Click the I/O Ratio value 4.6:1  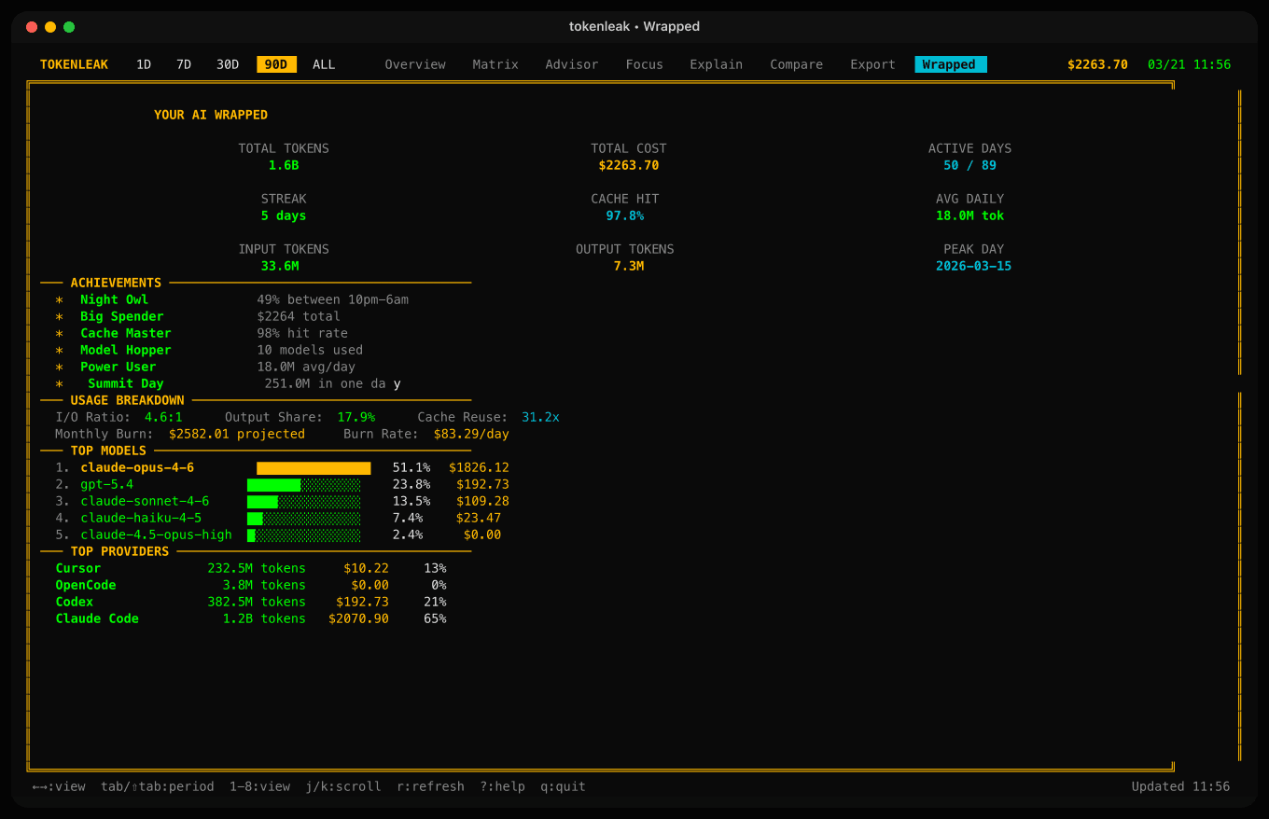[x=163, y=417]
